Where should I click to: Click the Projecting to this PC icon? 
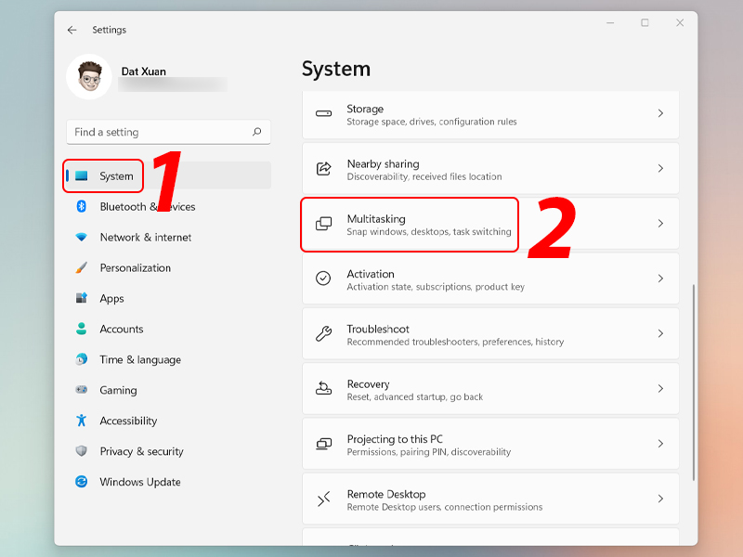point(323,444)
